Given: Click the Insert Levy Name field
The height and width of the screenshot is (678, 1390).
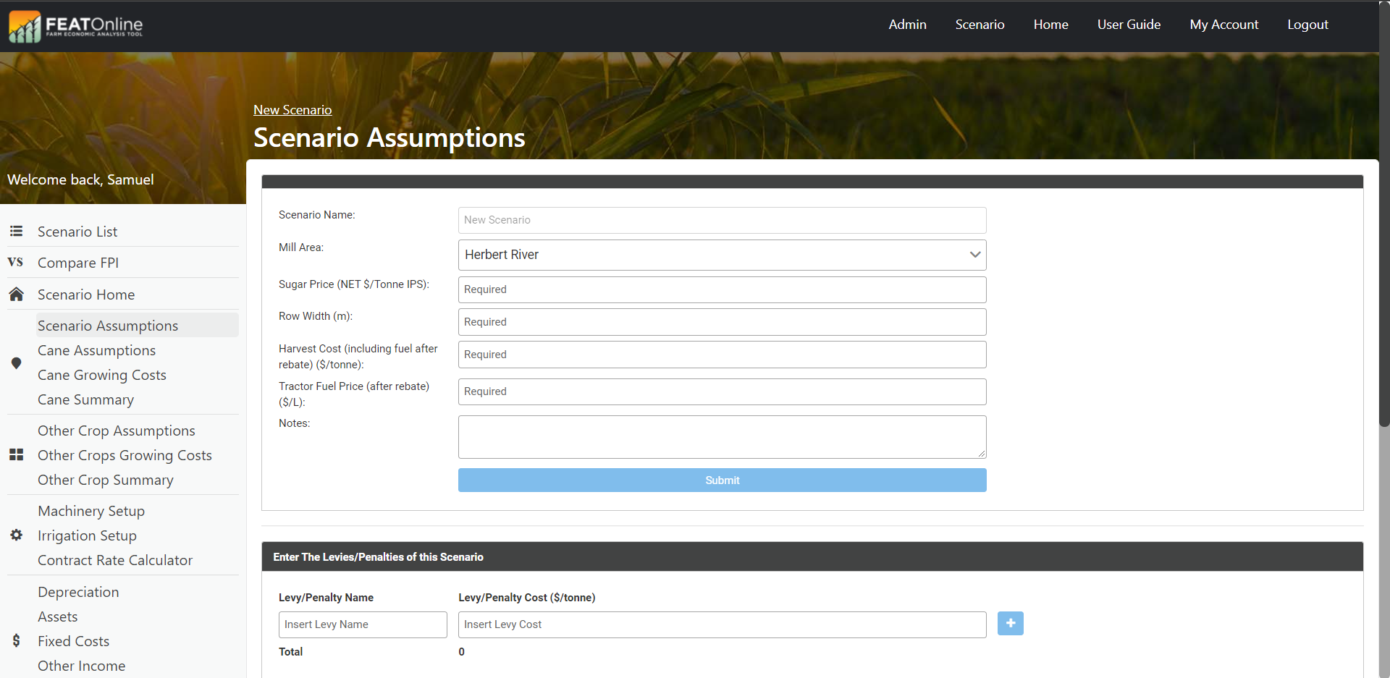Looking at the screenshot, I should pyautogui.click(x=363, y=624).
